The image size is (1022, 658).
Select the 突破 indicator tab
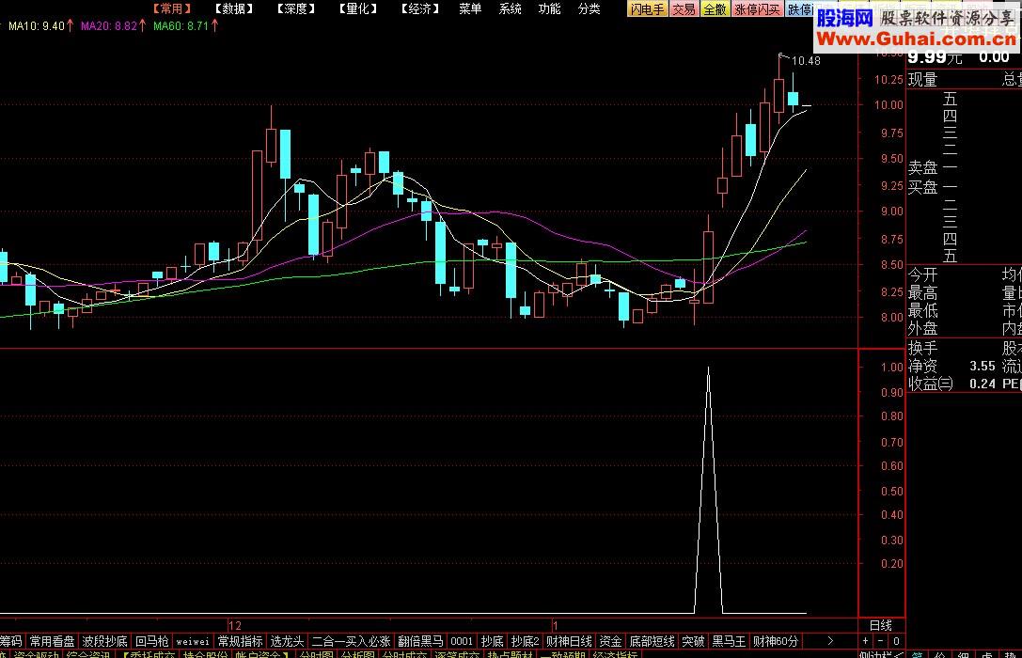693,641
